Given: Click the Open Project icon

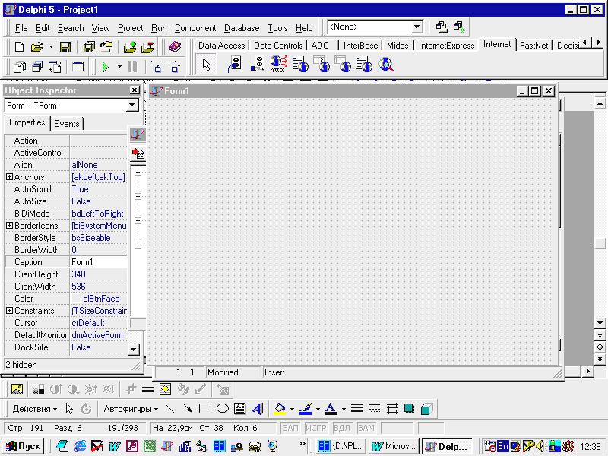Looking at the screenshot, I should pos(106,47).
